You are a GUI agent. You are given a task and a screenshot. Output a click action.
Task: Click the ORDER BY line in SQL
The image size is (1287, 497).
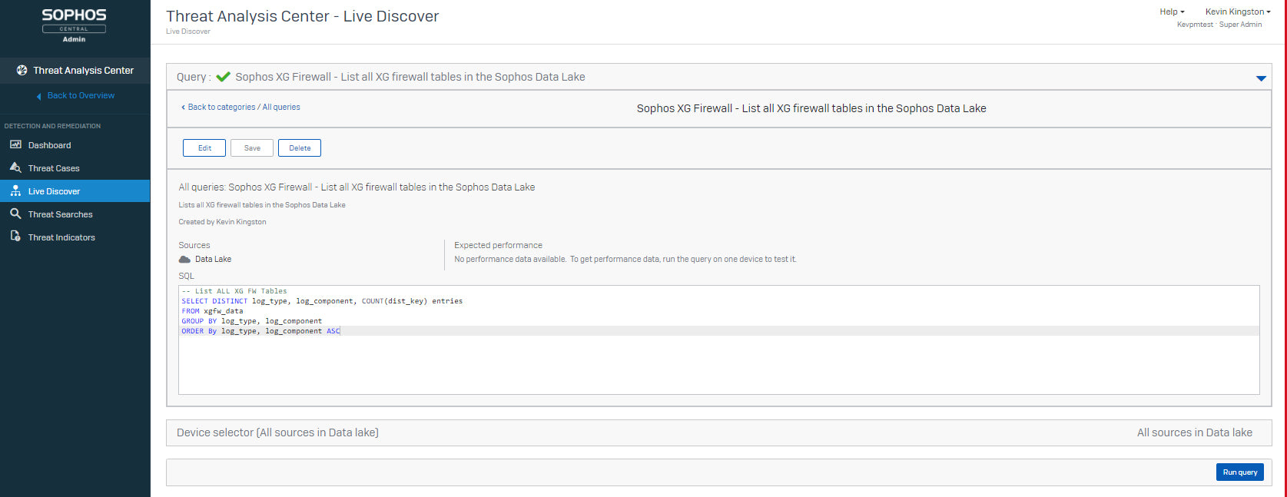click(260, 331)
